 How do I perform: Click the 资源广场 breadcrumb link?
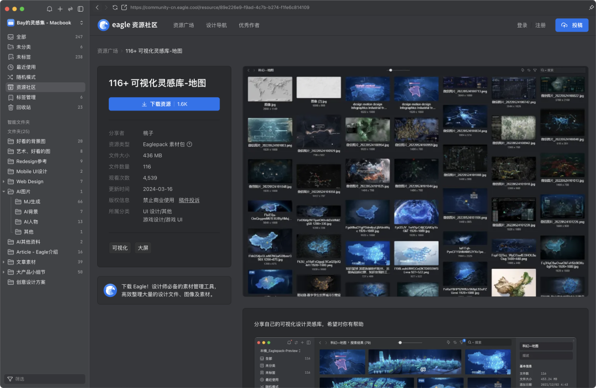click(108, 51)
